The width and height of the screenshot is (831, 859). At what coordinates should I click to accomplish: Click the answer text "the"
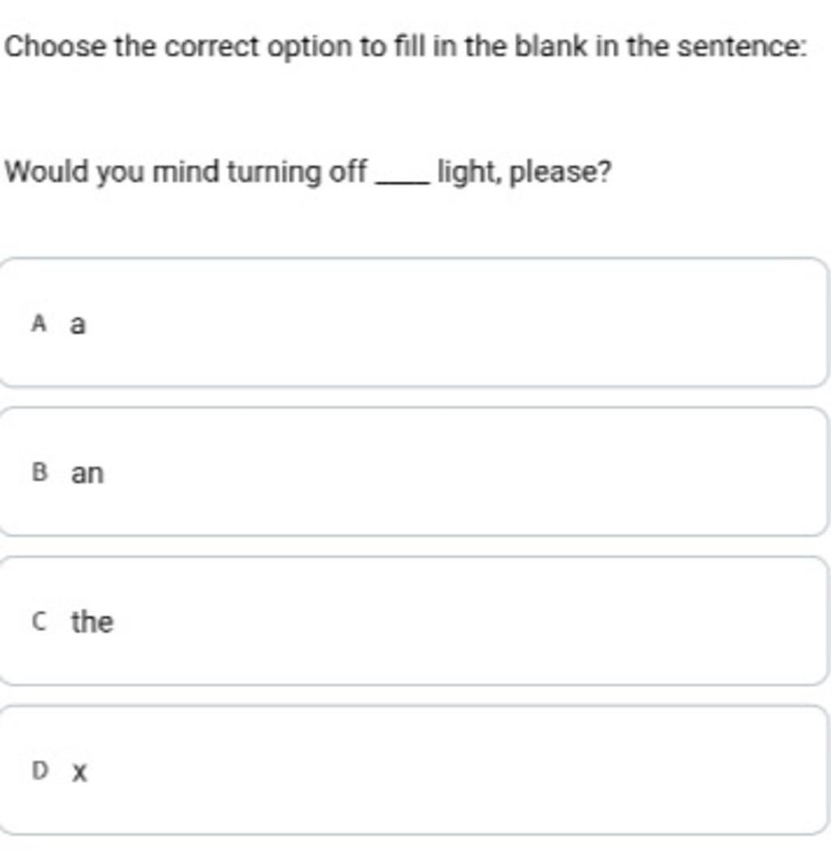(92, 622)
